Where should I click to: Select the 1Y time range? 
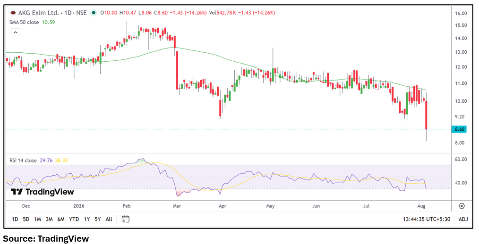coord(87,219)
